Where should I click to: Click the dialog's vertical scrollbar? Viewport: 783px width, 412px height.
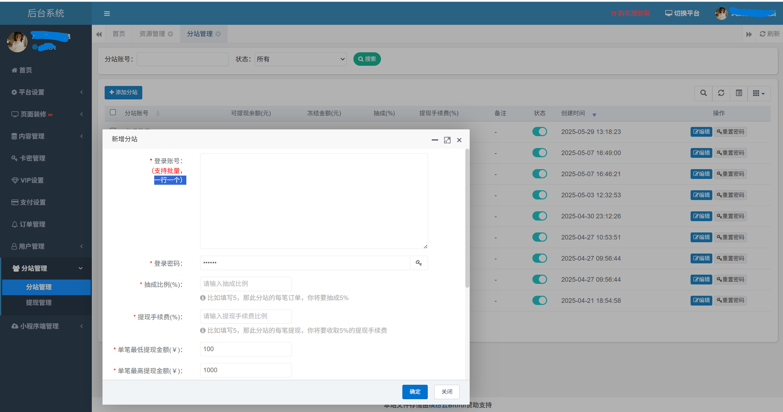click(467, 218)
